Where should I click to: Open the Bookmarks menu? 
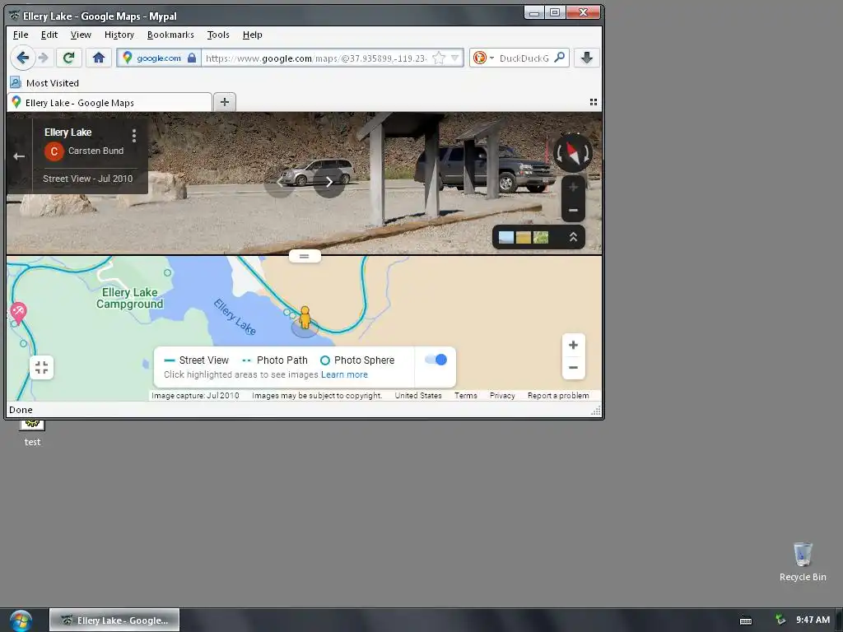click(x=170, y=35)
